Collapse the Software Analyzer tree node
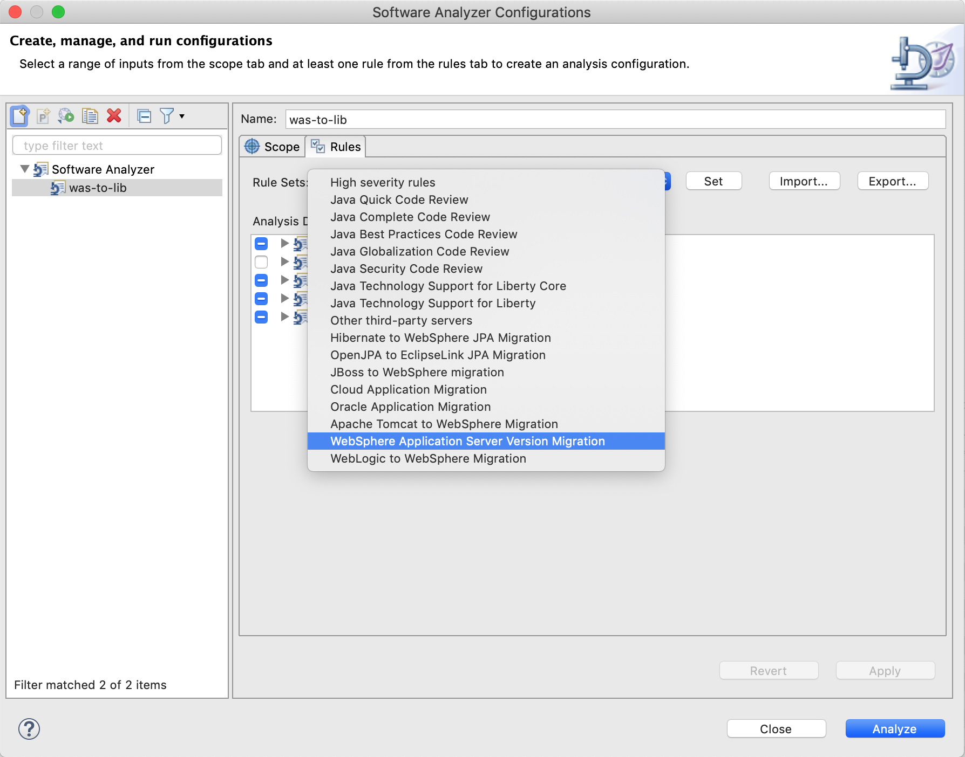This screenshot has height=757, width=965. 24,169
